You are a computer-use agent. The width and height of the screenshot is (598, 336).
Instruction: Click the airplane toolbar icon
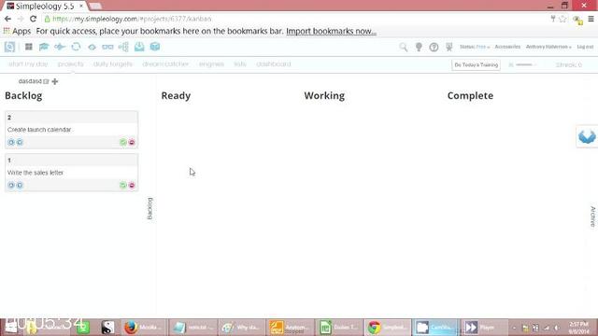pos(60,47)
